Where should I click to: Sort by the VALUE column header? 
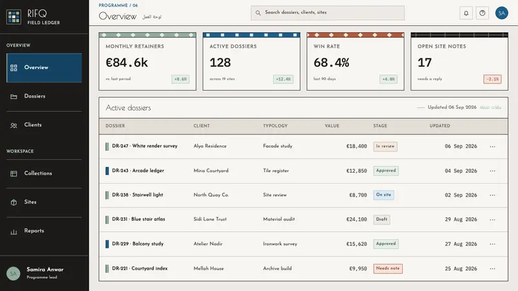332,126
